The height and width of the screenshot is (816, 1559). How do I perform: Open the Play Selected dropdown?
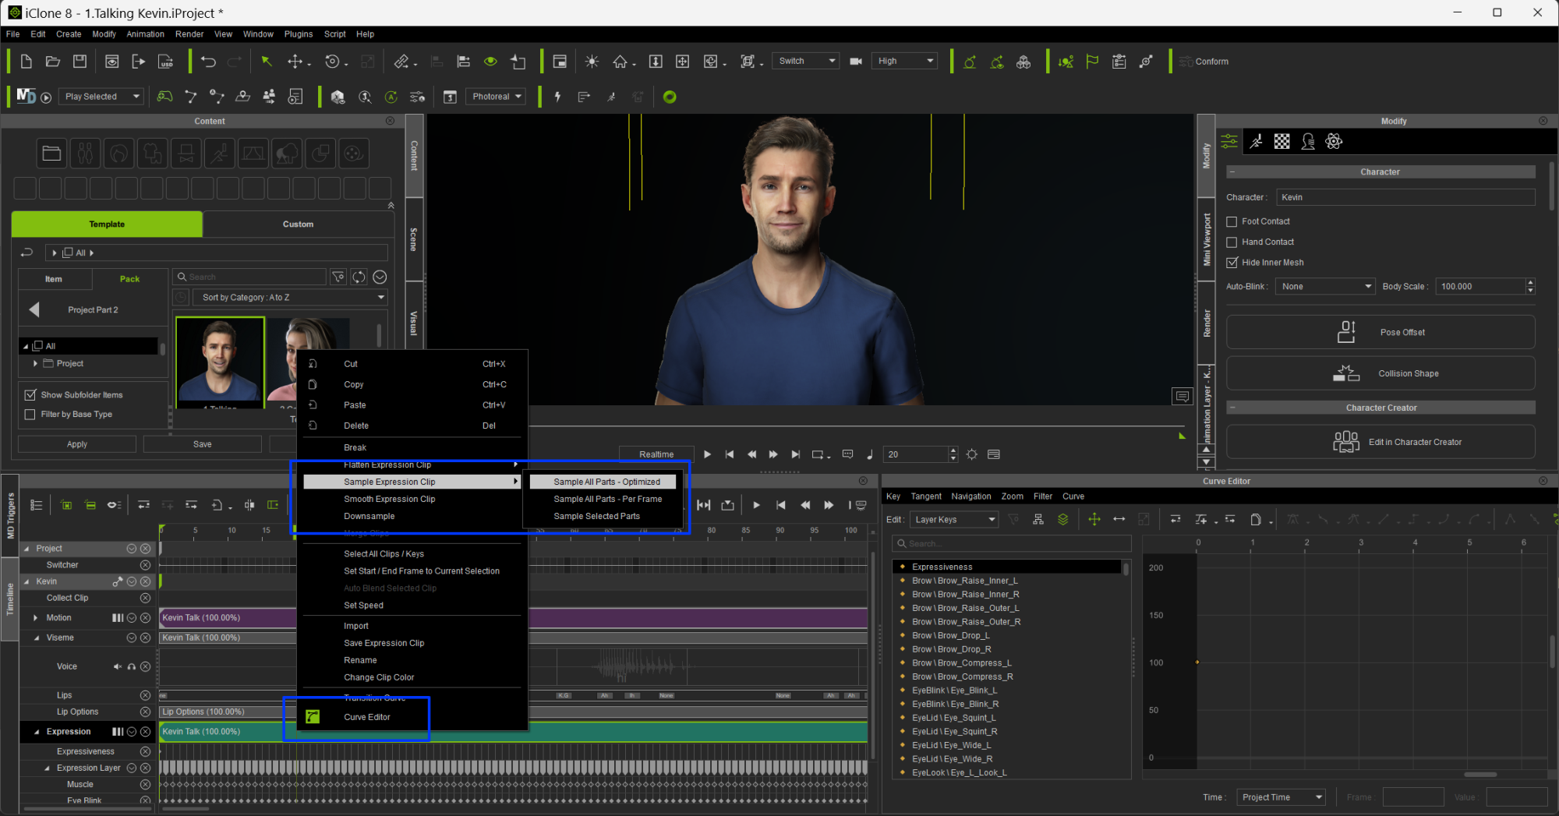[101, 97]
